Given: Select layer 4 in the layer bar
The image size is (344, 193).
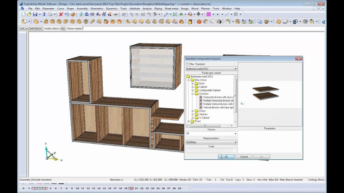Looking at the screenshot, I should point(45,188).
